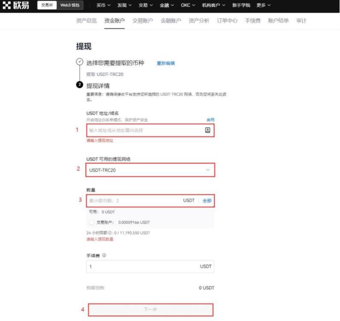The image size is (340, 321).
Task: Click the completed step checkmark circle
Action: tap(79, 62)
